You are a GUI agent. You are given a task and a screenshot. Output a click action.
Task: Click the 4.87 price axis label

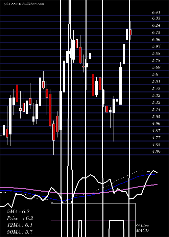pyautogui.click(x=156, y=130)
